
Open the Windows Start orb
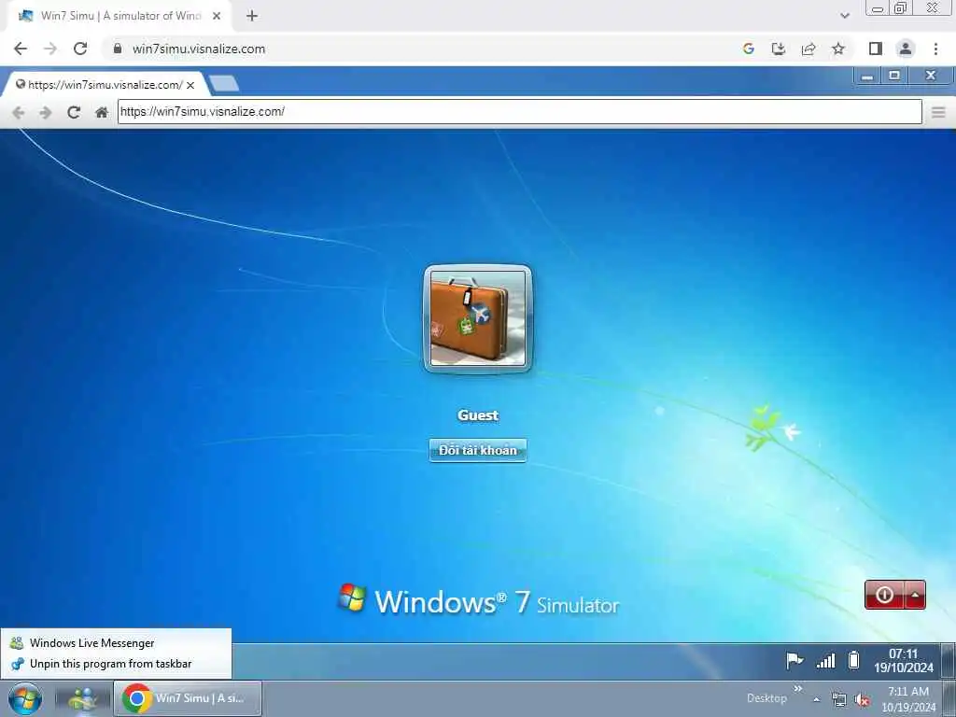coord(25,698)
